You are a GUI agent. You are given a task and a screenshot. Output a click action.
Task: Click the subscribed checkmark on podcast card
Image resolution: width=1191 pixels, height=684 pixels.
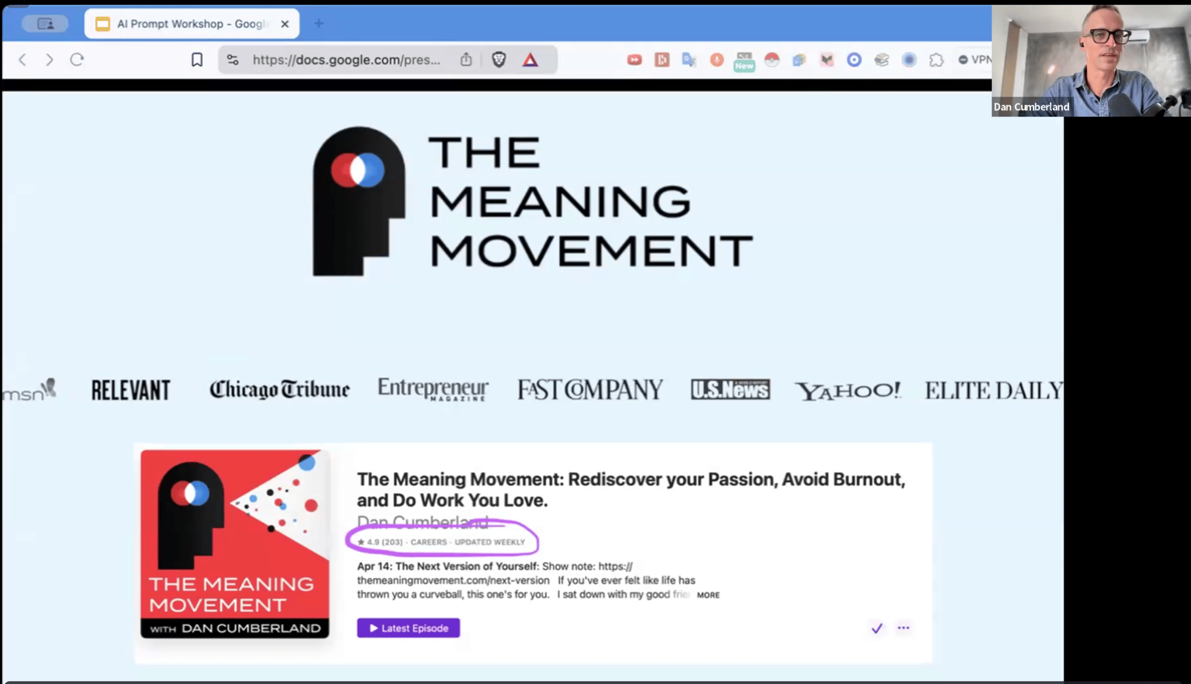[877, 628]
